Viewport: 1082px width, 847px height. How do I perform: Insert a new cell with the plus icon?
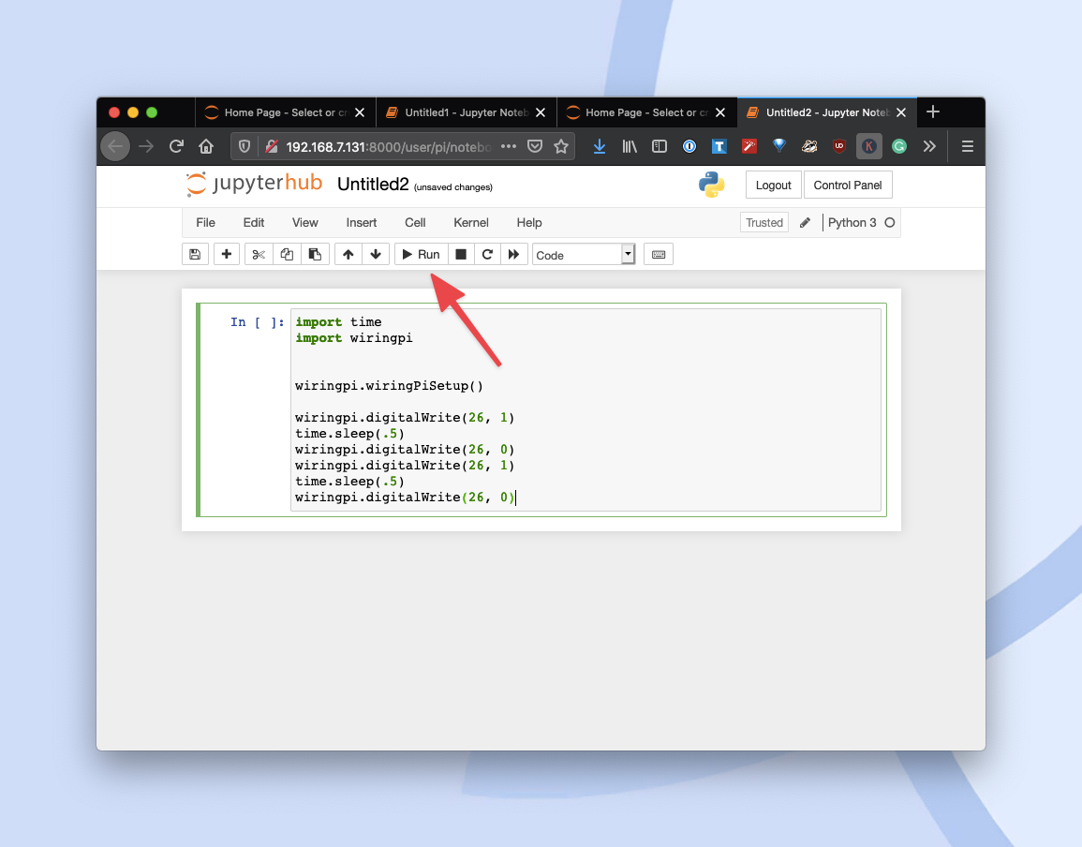226,254
